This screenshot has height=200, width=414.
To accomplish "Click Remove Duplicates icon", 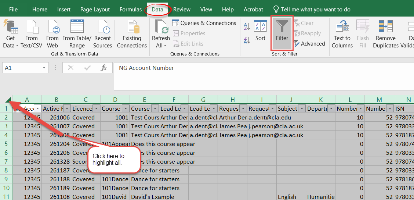I will [385, 34].
